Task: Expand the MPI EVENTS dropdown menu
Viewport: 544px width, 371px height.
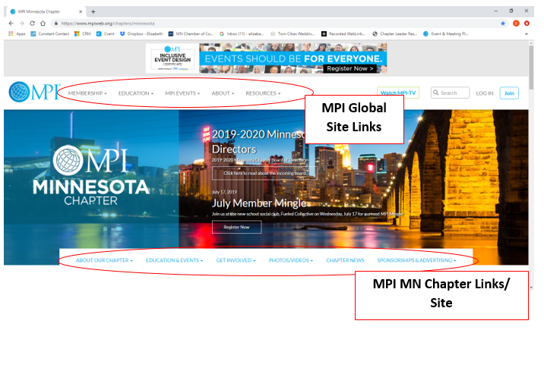Action: pyautogui.click(x=182, y=93)
